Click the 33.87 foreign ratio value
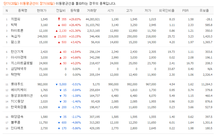The height and width of the screenshot is (135, 217). 171,69
